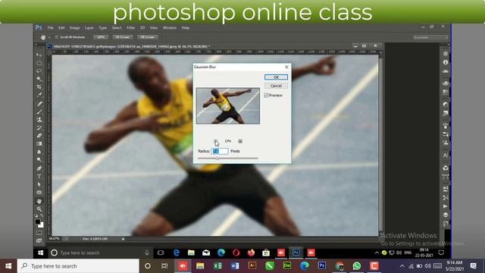Open the Info panel icon
Screen dimensions: 485x273
click(x=446, y=62)
